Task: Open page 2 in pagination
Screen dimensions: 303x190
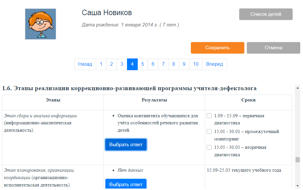Action: 111,64
